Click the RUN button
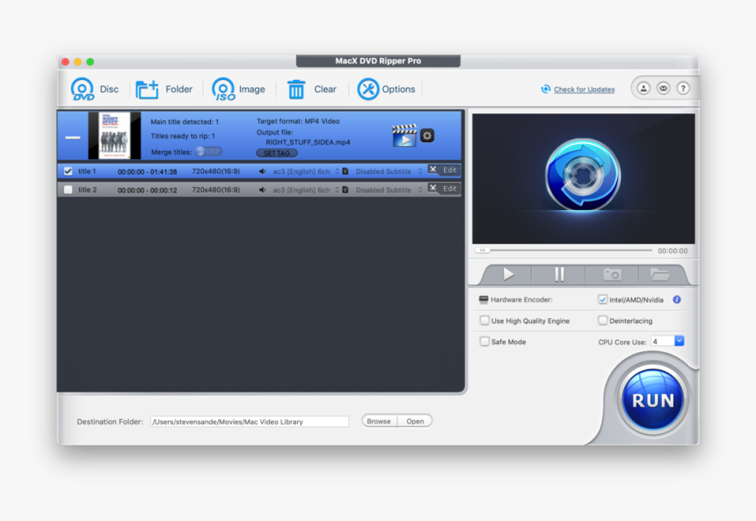This screenshot has height=521, width=756. 653,401
